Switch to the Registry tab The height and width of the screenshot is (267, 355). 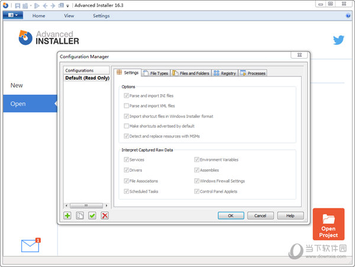tap(225, 73)
